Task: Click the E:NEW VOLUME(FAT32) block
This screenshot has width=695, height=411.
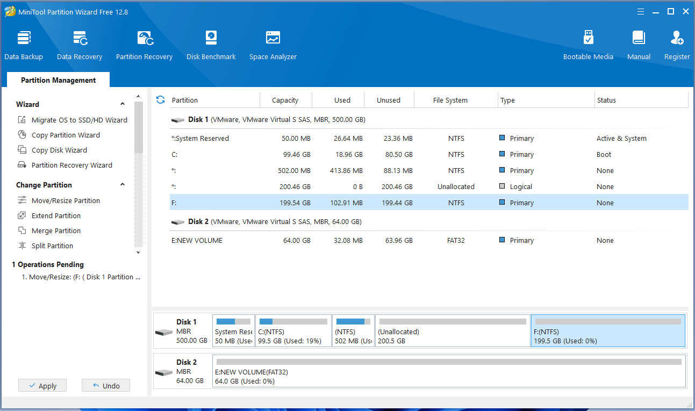Action: [449, 371]
